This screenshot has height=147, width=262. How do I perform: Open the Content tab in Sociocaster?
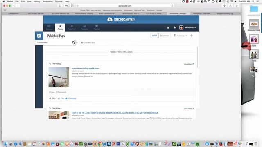coord(49,27)
